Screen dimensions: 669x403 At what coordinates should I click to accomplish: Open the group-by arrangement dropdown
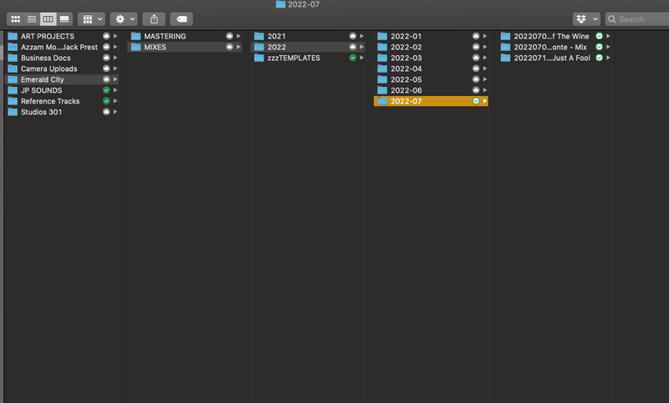[x=92, y=19]
